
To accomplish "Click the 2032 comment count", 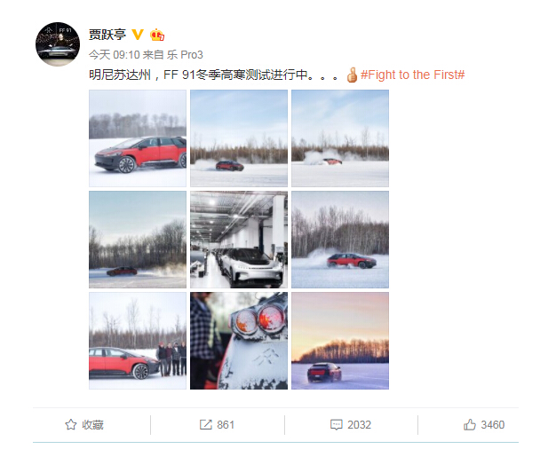I will click(360, 424).
